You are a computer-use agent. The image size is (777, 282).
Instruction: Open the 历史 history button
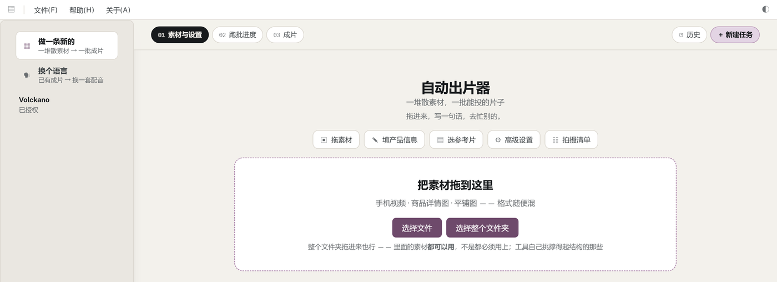coord(689,34)
